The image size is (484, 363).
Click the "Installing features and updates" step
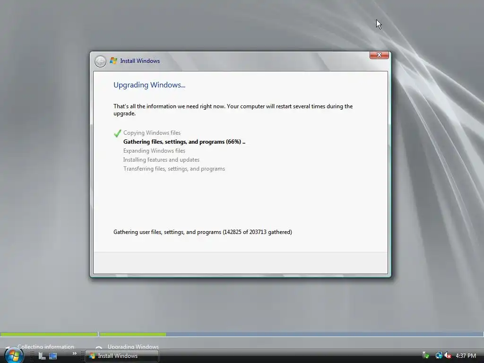(161, 160)
